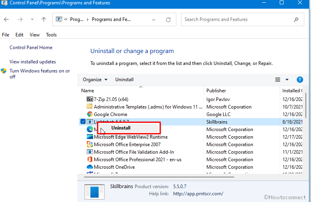Open the File menu
Image resolution: width=311 pixels, height=202 pixels.
coord(6,35)
